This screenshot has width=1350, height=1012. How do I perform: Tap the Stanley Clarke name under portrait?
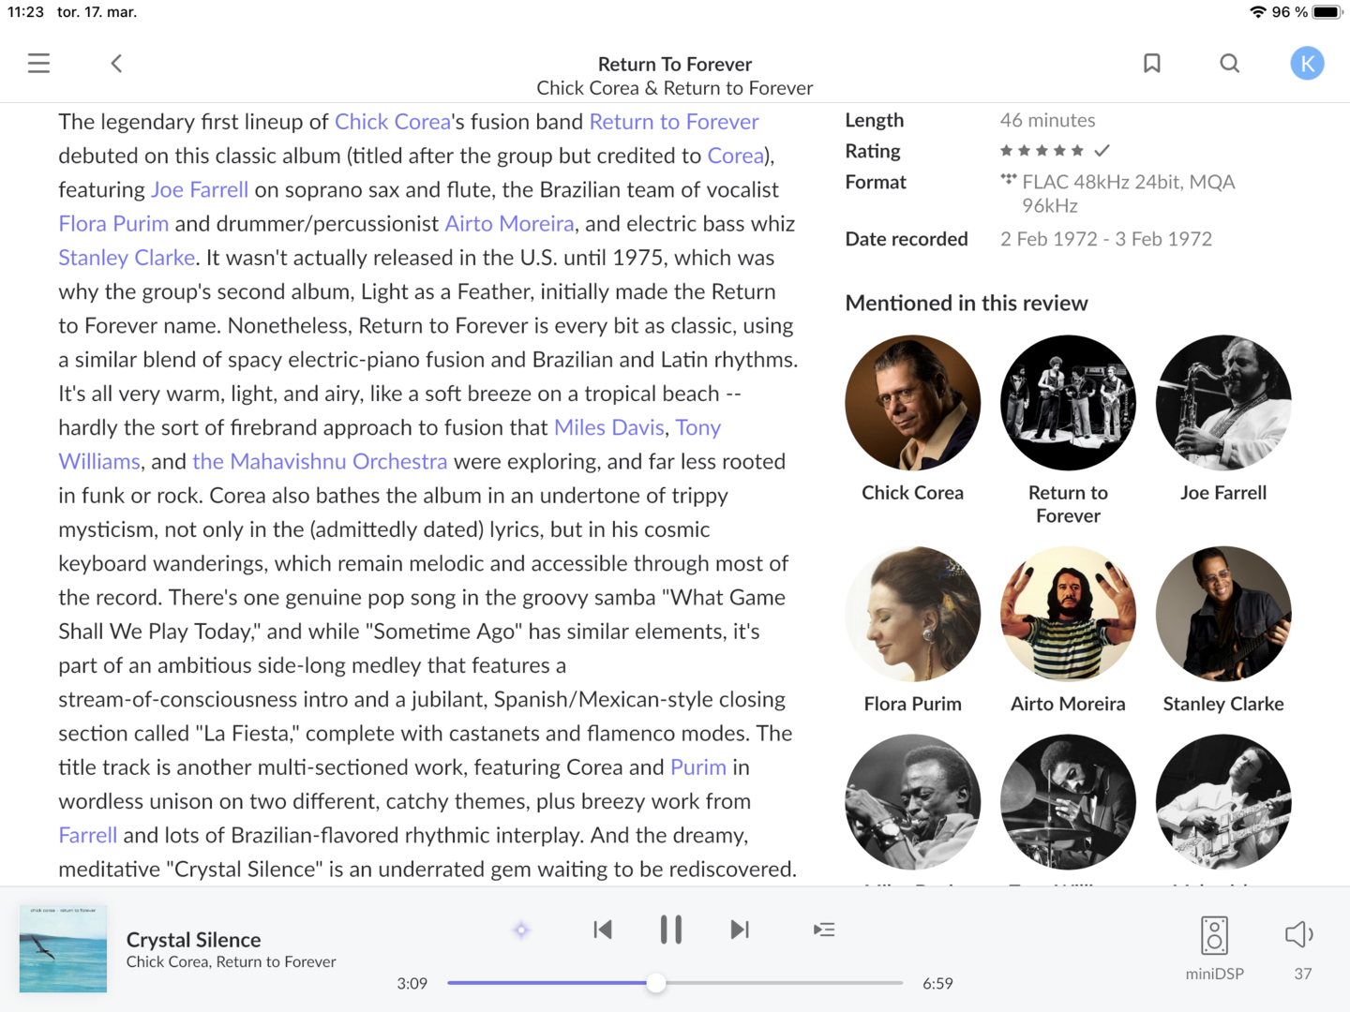(1223, 704)
